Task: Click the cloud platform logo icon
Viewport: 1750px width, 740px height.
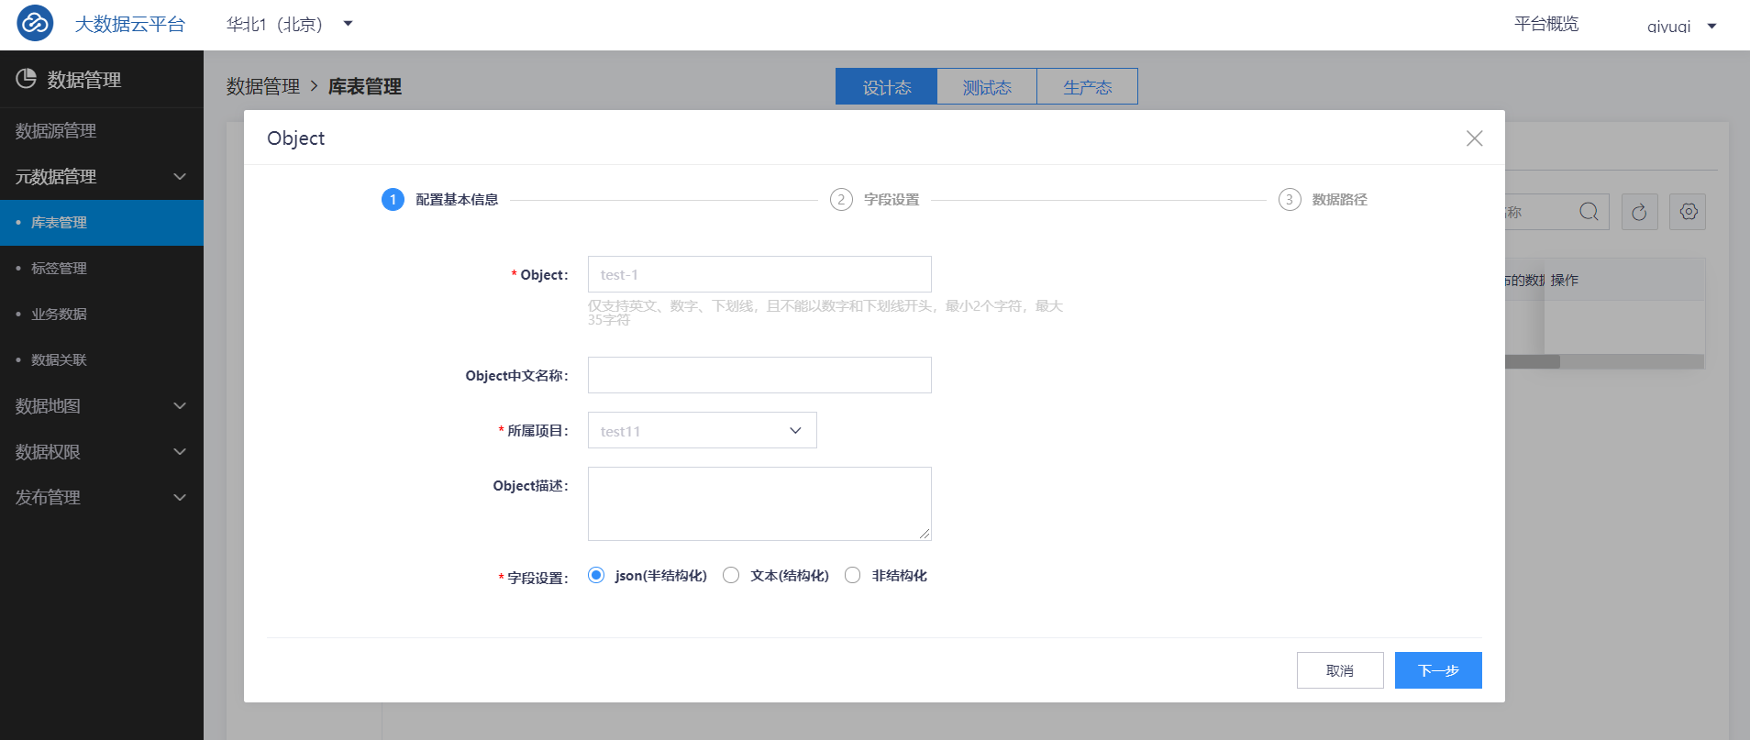Action: coord(35,23)
